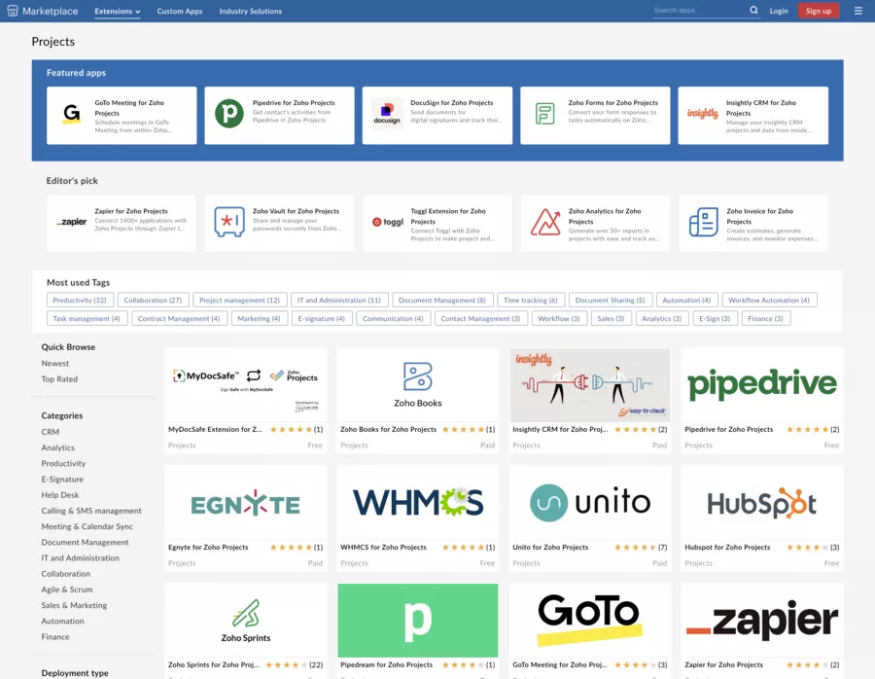The width and height of the screenshot is (875, 679).
Task: Select the green Pipedrive P icon
Action: pyautogui.click(x=228, y=115)
